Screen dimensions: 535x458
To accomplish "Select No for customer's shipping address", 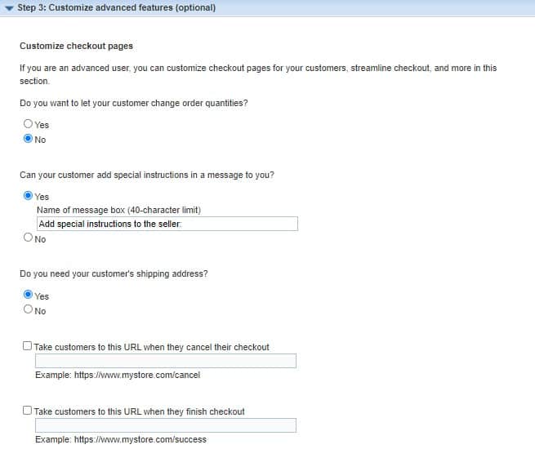I will click(x=28, y=309).
